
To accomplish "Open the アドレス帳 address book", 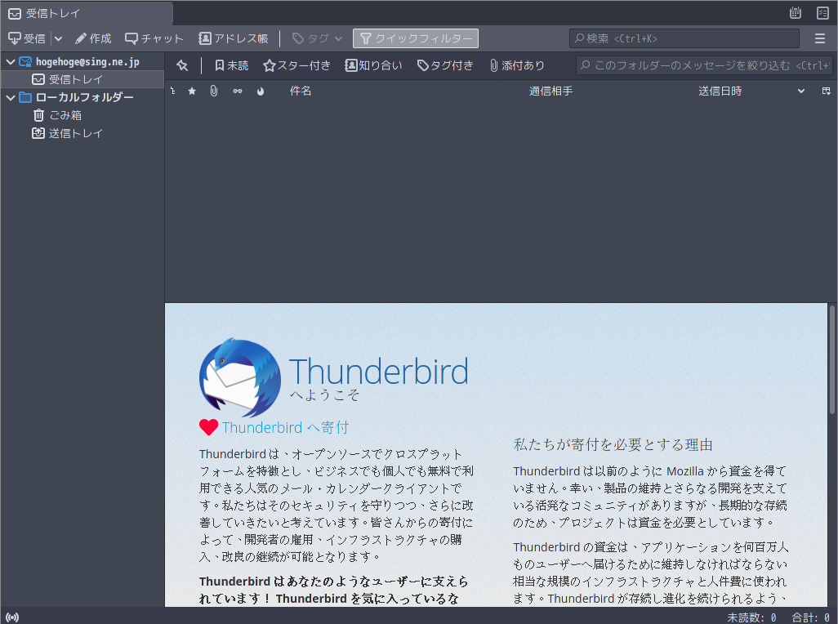I will point(234,38).
